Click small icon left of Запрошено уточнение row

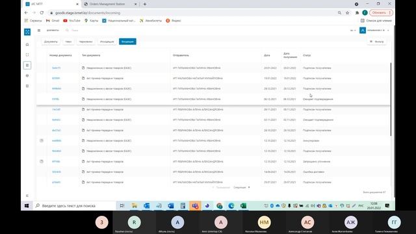pyautogui.click(x=42, y=161)
